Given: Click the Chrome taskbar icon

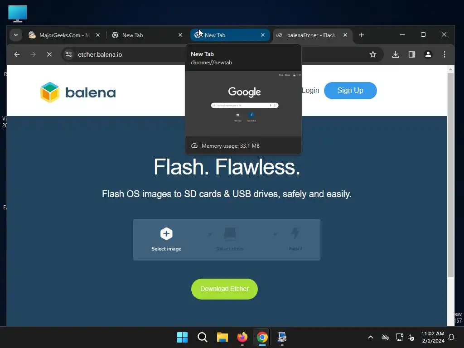Looking at the screenshot, I should tap(262, 337).
